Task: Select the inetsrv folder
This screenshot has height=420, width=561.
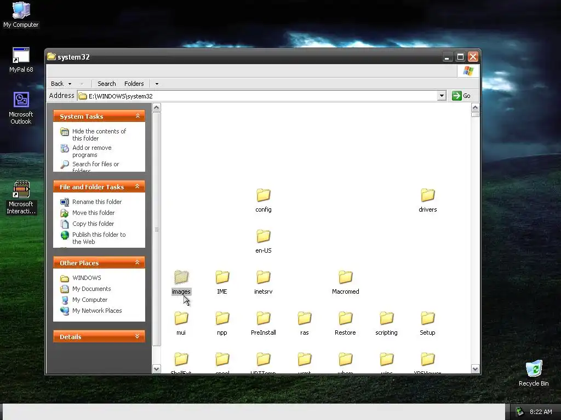Action: point(264,283)
